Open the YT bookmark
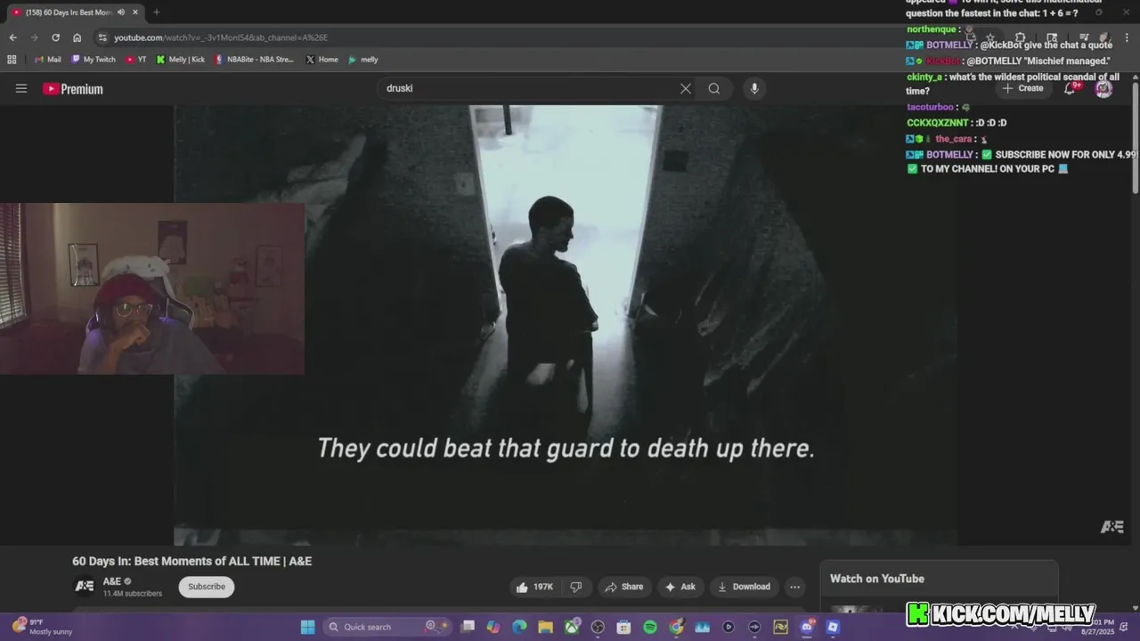The height and width of the screenshot is (641, 1140). pos(136,60)
